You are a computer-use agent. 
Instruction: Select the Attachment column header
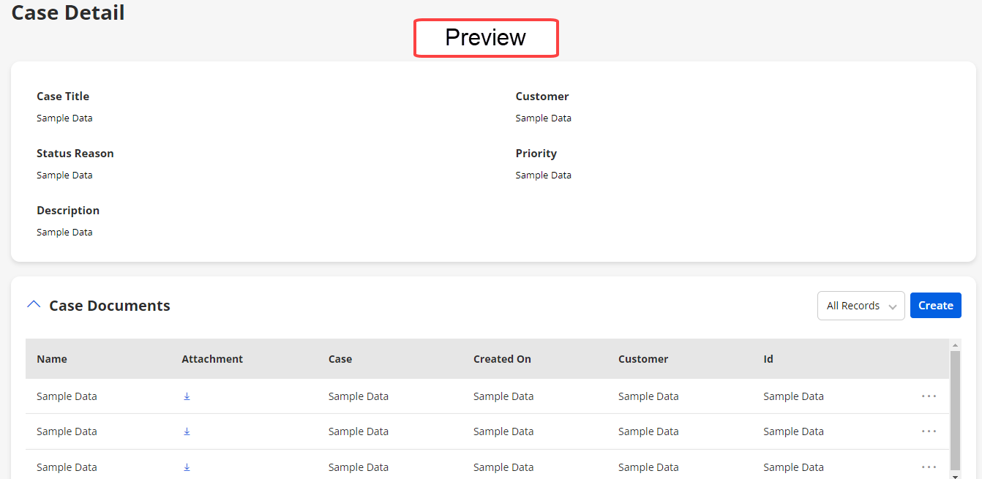click(212, 359)
